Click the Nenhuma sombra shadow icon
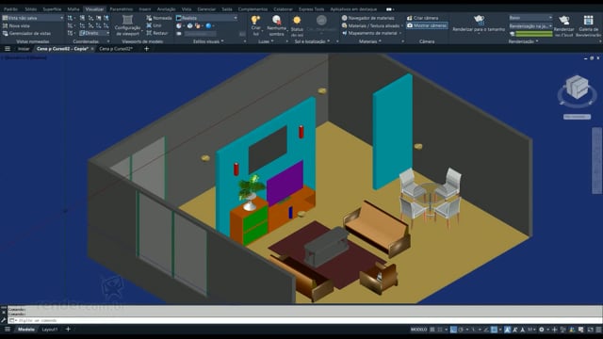Image resolution: width=603 pixels, height=339 pixels. click(276, 20)
